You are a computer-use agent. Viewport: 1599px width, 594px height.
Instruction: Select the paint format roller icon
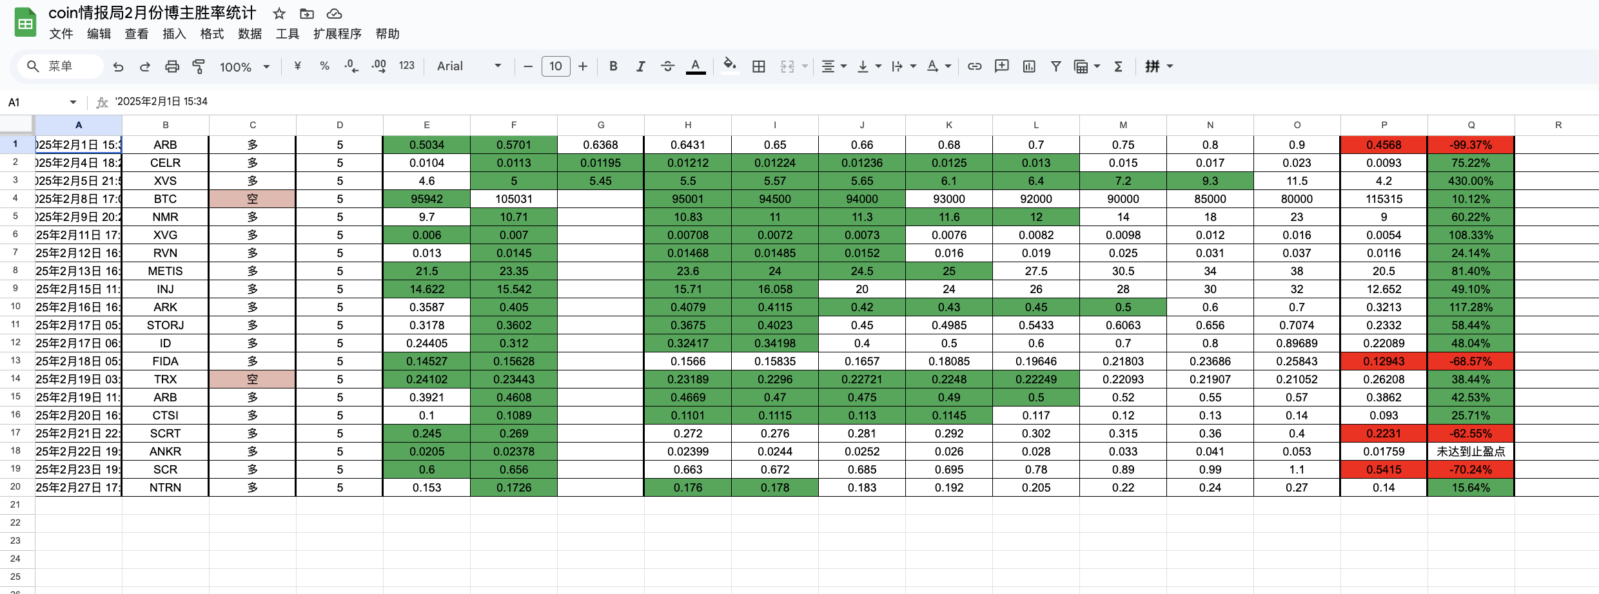click(199, 66)
